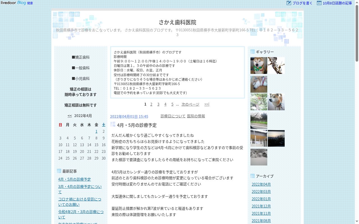The image size is (359, 224).
Task: Click 次のページ pagination link
Action: coord(190,104)
